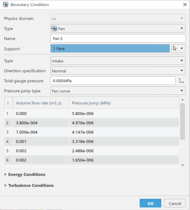This screenshot has height=210, width=190.
Task: Click the Cancel button
Action: tap(175, 203)
